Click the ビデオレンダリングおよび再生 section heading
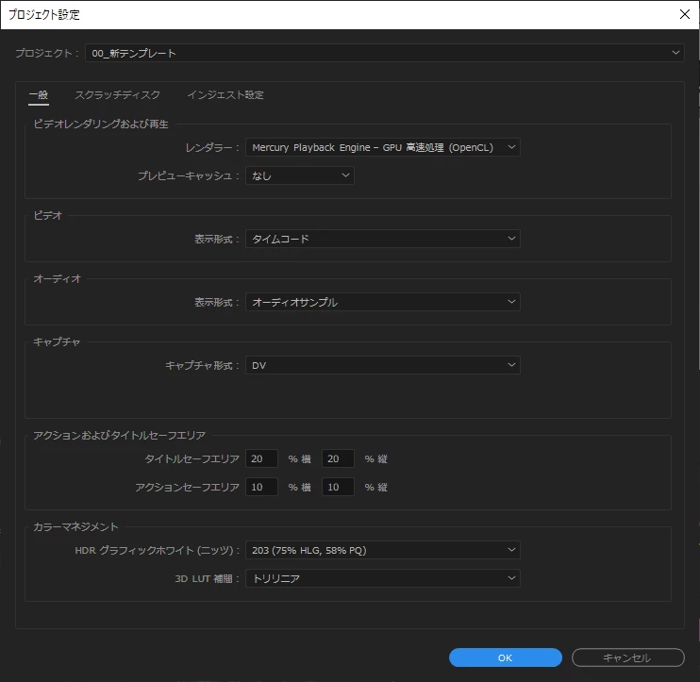The width and height of the screenshot is (700, 682). (101, 125)
